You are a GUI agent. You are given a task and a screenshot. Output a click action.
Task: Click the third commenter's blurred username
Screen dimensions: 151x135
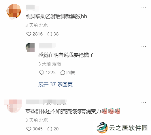pos(46,102)
